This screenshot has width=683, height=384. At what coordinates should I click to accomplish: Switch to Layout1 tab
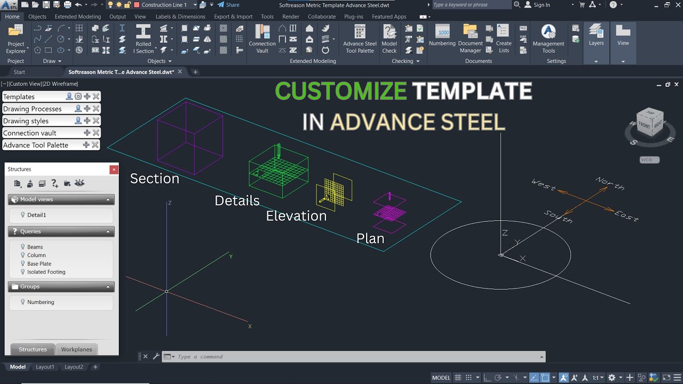[x=45, y=367]
